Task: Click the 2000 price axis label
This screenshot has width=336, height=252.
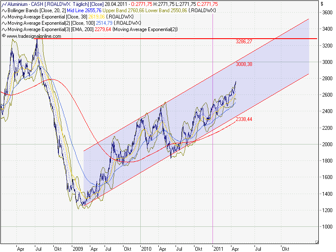Action: [327, 144]
